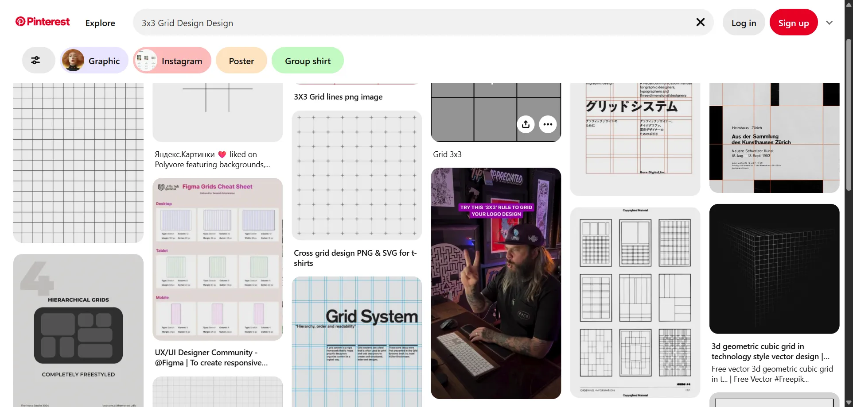Screen dimensions: 853x407
Task: Open more options on the Grid 3x3 pin
Action: coord(548,124)
